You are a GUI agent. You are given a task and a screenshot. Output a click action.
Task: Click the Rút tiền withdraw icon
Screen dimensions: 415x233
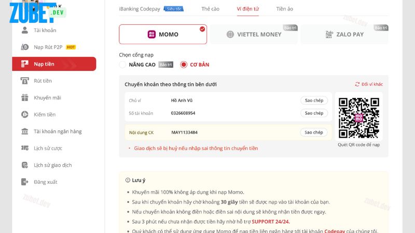click(x=24, y=81)
